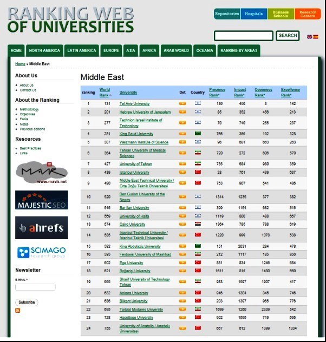
Task: Open the Europe navigation tab
Action: tap(110, 51)
